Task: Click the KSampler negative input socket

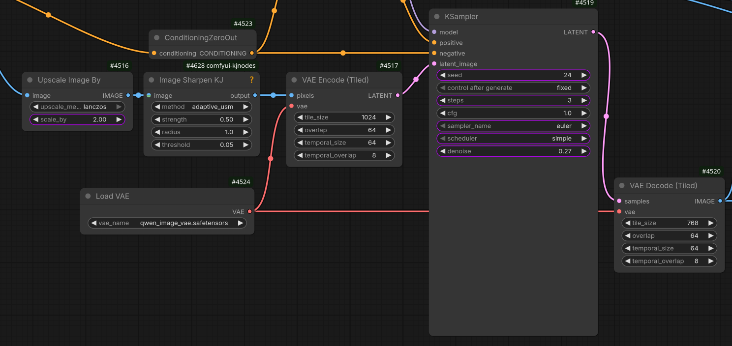Action: (x=434, y=53)
